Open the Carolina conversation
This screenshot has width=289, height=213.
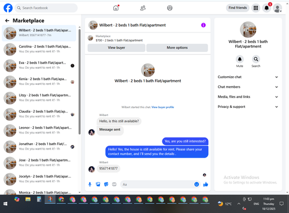[39, 49]
